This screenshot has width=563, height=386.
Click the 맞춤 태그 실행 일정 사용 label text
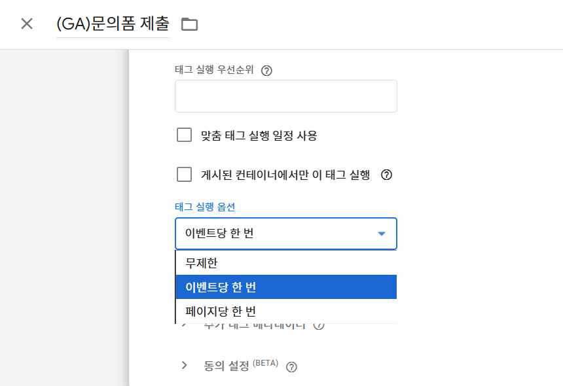(x=259, y=135)
